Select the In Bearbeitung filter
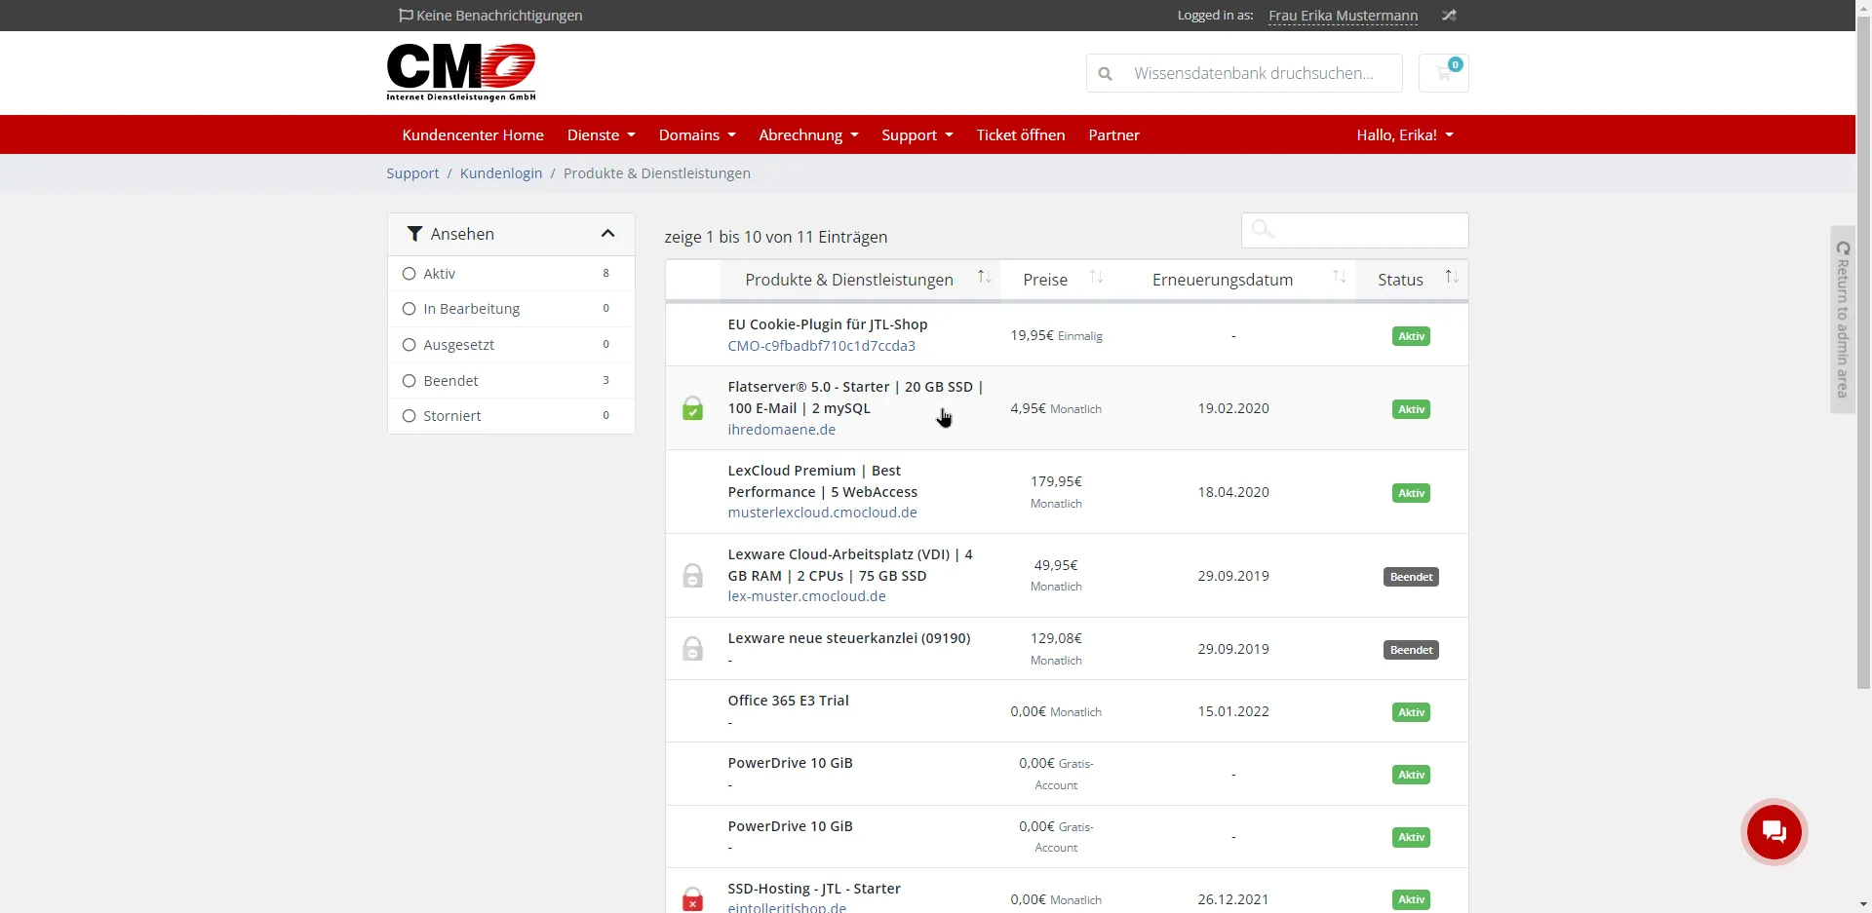 (x=409, y=309)
